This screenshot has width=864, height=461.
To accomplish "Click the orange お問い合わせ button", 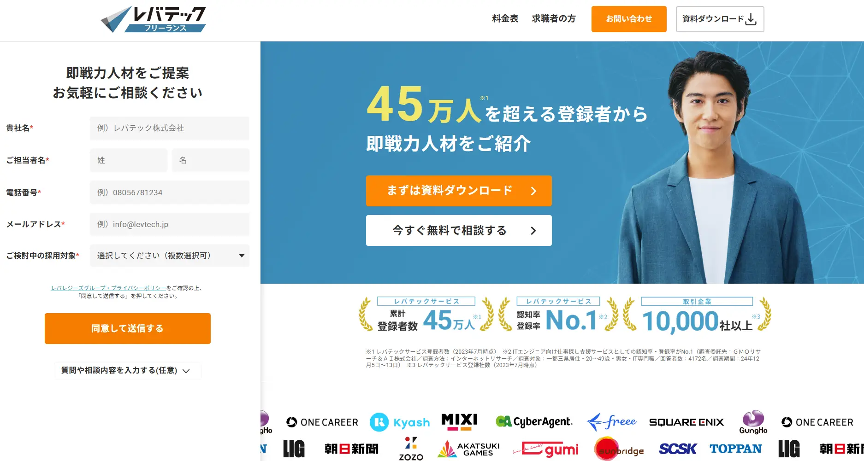I will (629, 19).
